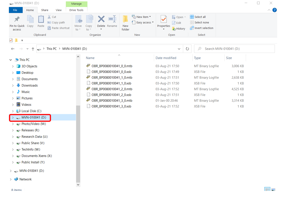This screenshot has width=288, height=197.
Task: Expand the Documents tree node
Action: 13,79
